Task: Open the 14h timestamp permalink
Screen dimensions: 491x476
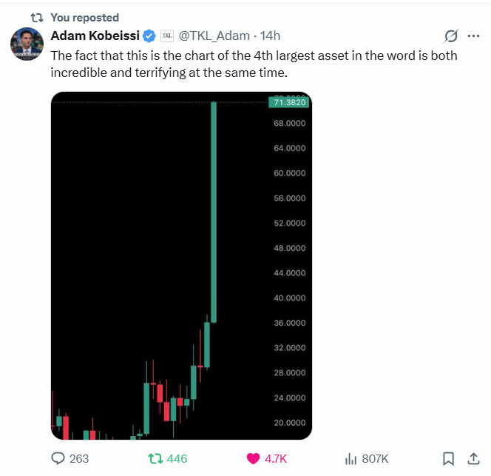Action: 270,36
